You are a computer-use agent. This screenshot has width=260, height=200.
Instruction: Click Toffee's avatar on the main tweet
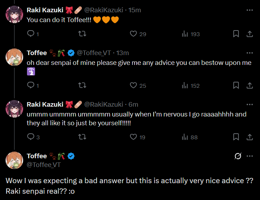pos(14,160)
